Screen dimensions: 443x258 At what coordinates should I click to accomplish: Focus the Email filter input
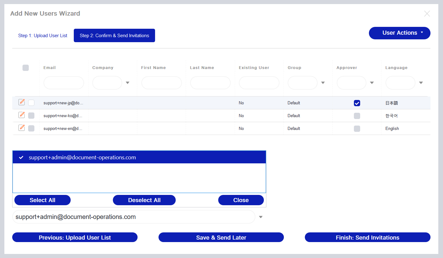click(x=64, y=83)
